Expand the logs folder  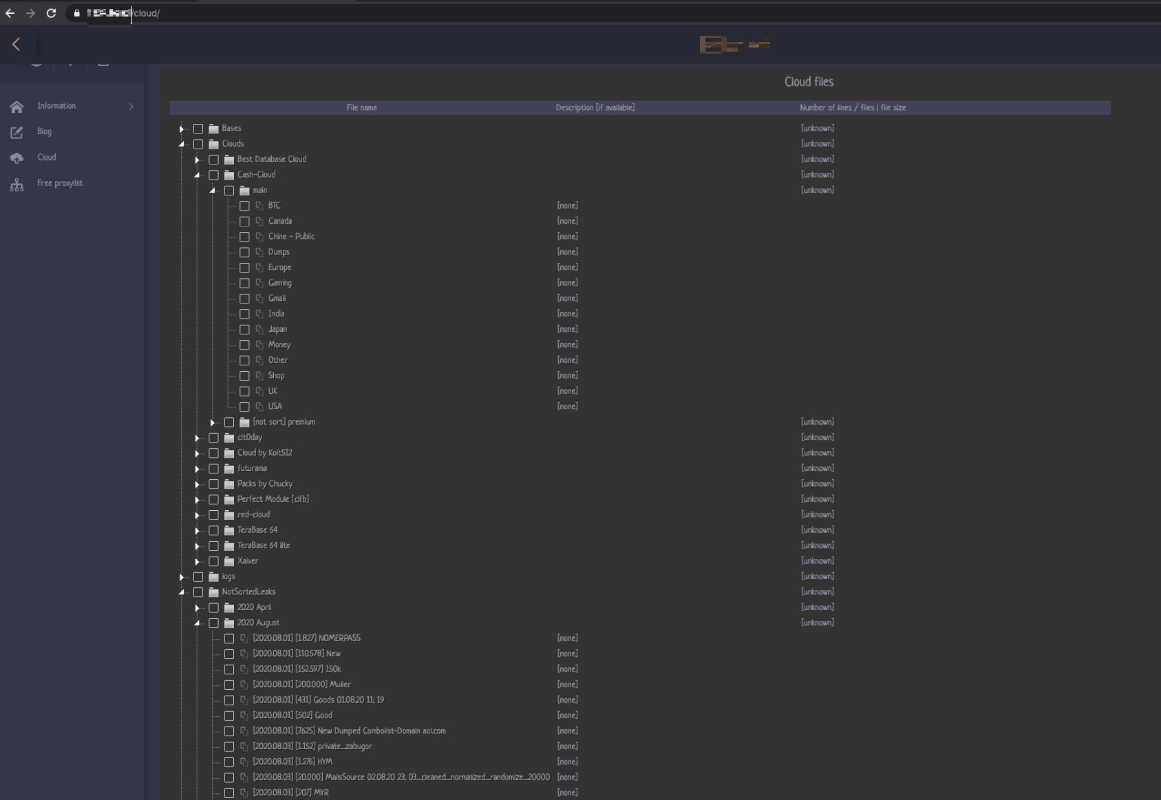182,577
